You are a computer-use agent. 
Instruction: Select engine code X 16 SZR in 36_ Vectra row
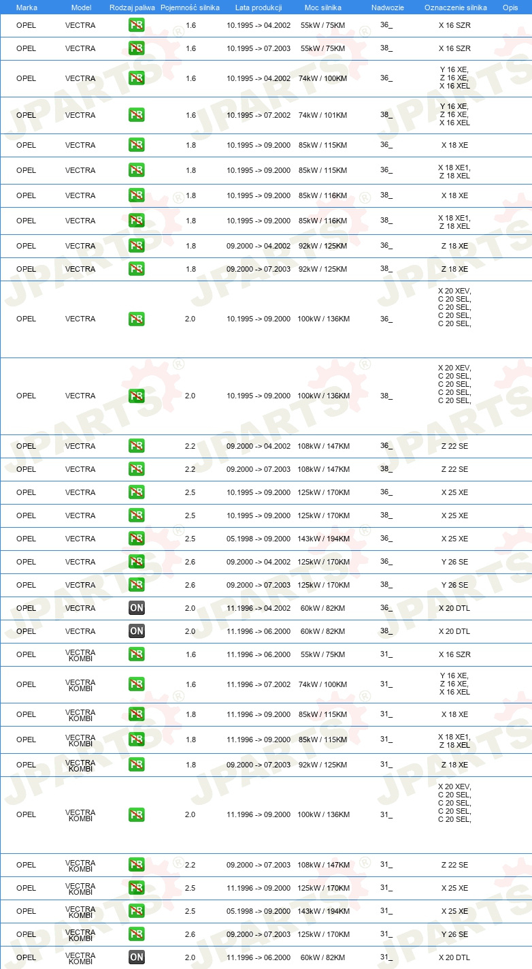[454, 25]
